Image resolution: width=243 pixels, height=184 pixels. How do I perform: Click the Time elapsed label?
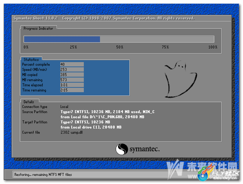[33, 85]
